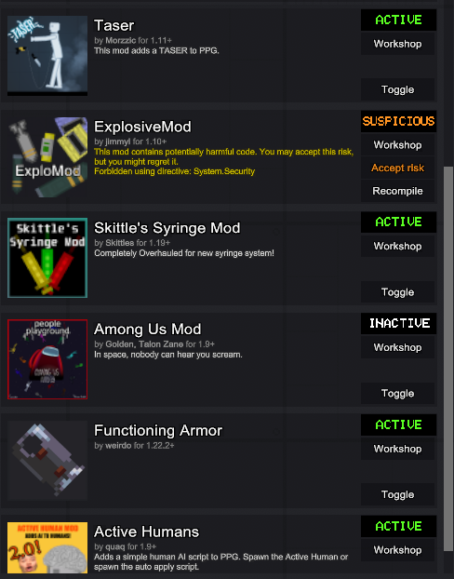Open Workshop page for Among Us Mod

(x=397, y=347)
